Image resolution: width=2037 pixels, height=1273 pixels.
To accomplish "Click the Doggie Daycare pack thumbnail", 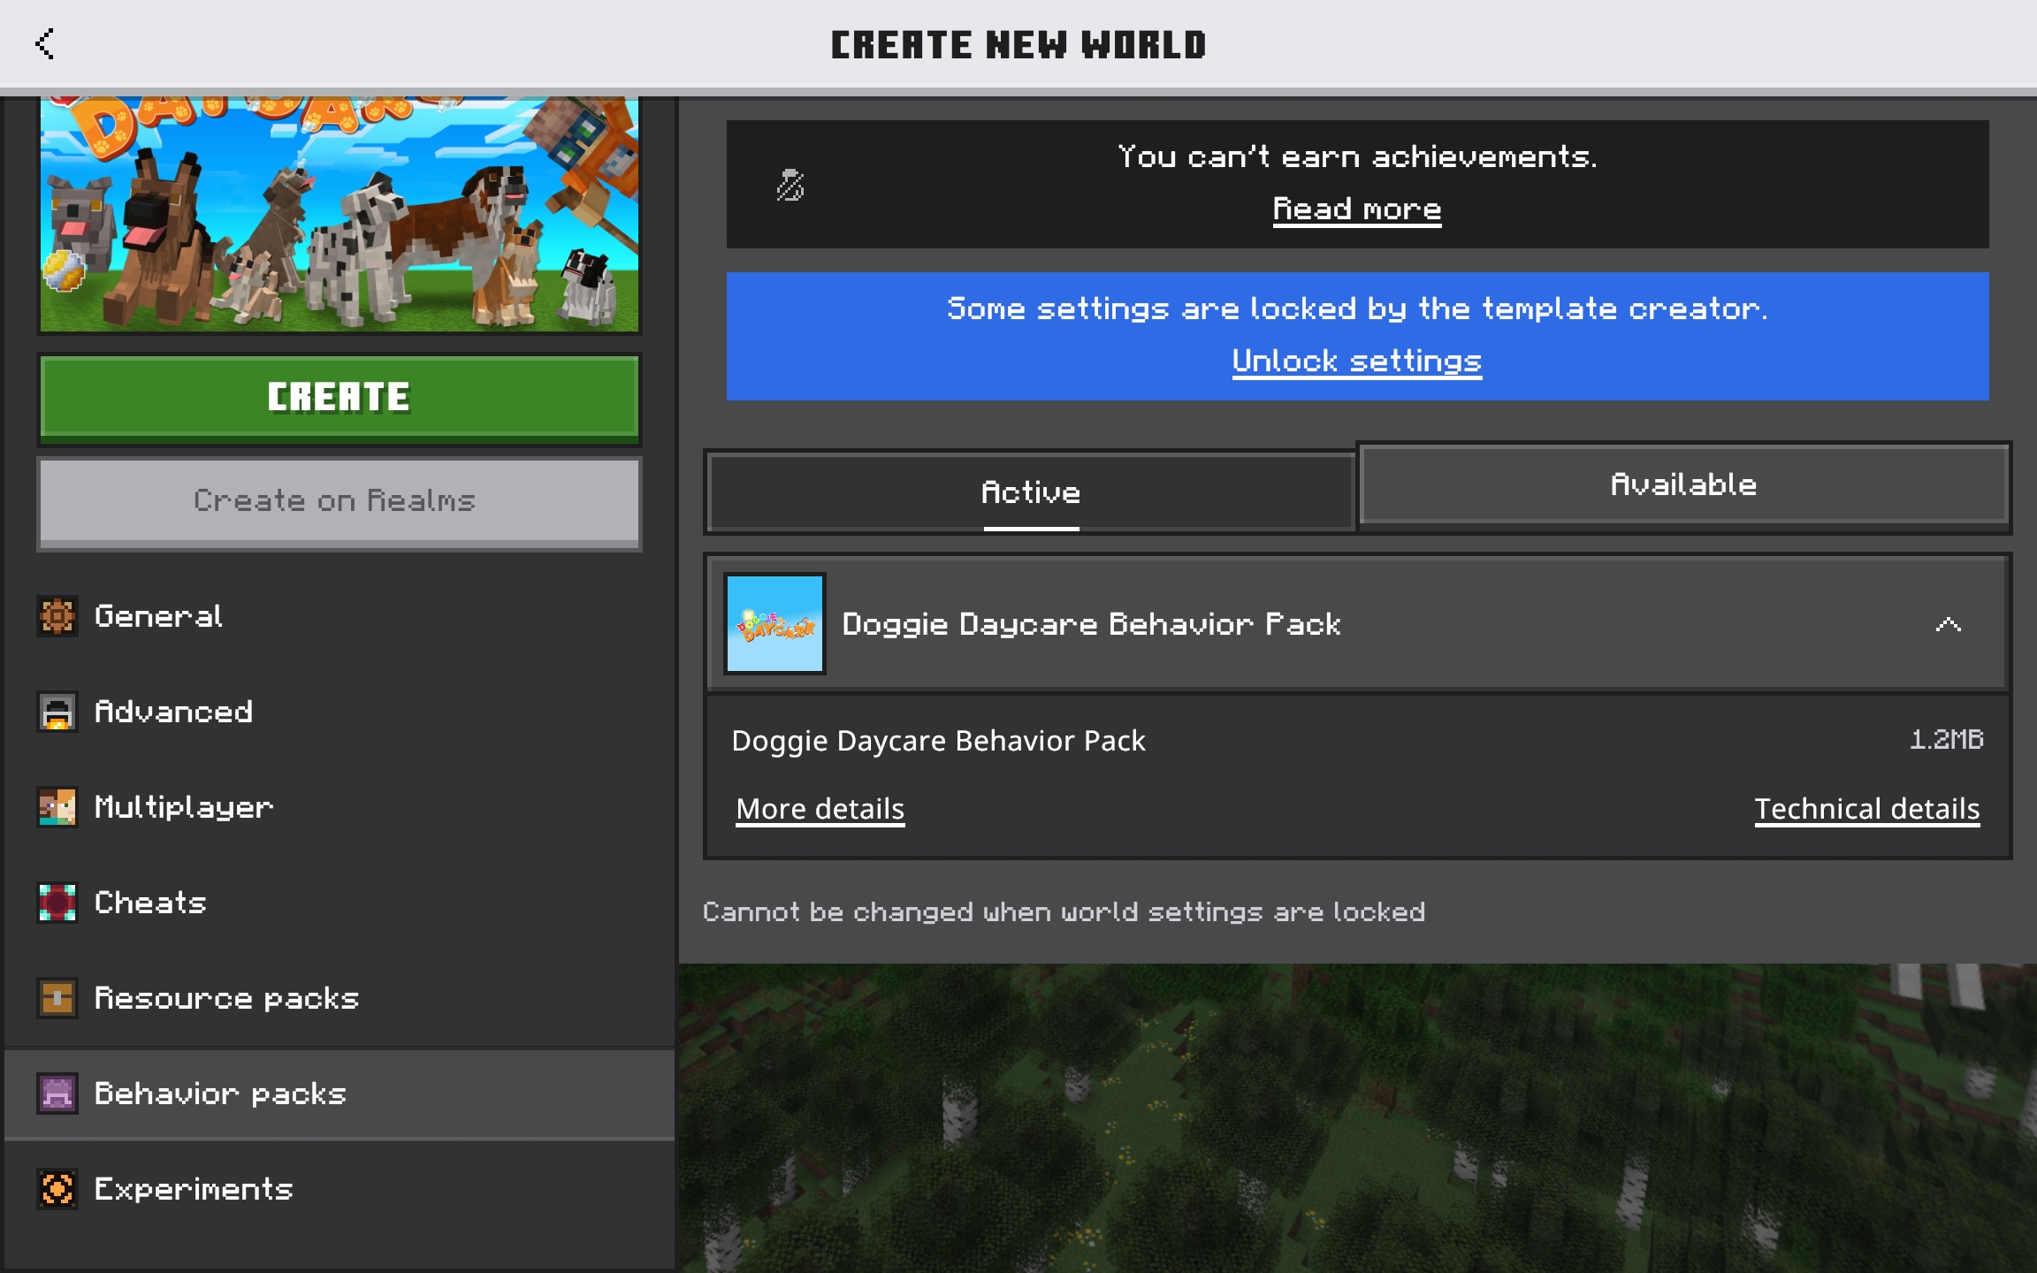I will (x=774, y=624).
